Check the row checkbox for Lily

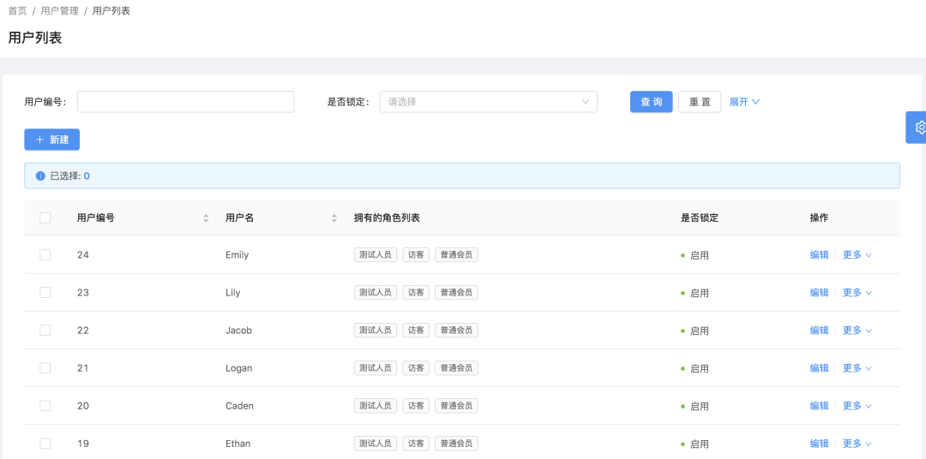(45, 293)
